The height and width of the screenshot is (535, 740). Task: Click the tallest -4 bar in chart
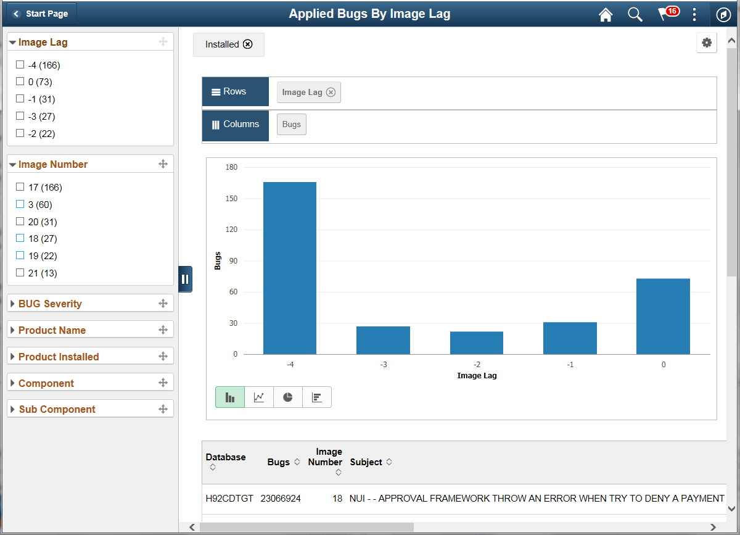[290, 268]
